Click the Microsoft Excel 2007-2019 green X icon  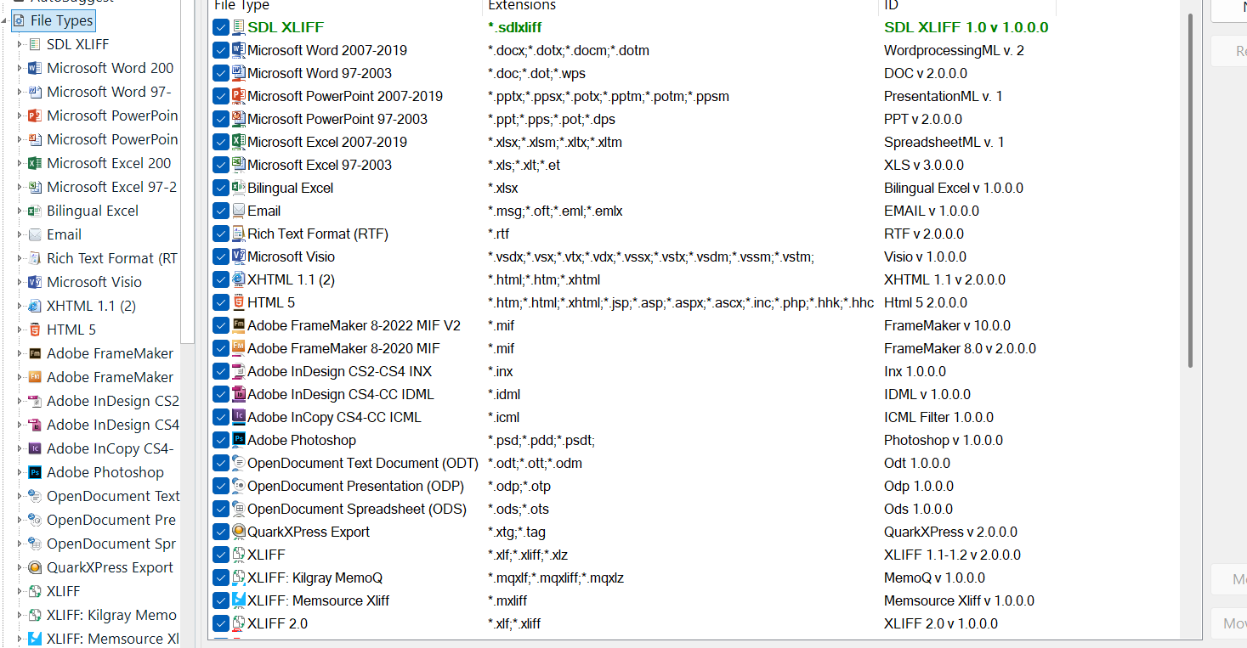239,141
